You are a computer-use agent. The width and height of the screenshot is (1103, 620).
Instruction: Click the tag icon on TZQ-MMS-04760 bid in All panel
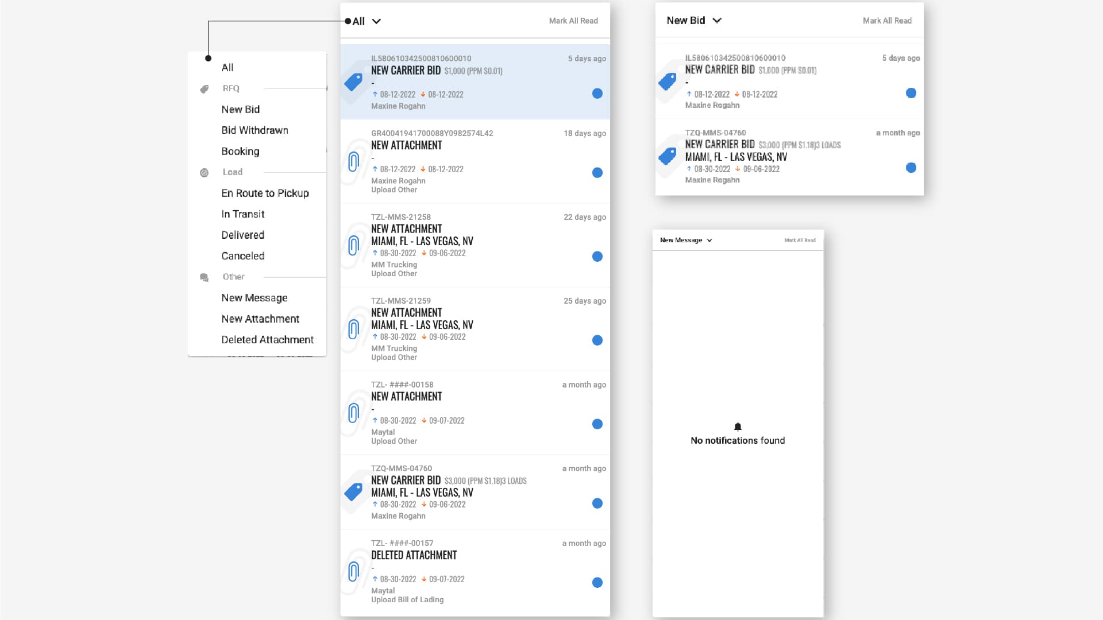(353, 492)
